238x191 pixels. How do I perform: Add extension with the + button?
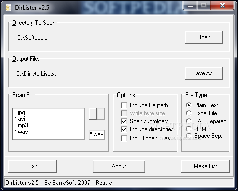(x=93, y=114)
